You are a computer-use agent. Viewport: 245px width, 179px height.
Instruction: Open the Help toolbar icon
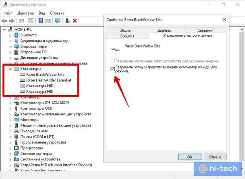[41, 21]
